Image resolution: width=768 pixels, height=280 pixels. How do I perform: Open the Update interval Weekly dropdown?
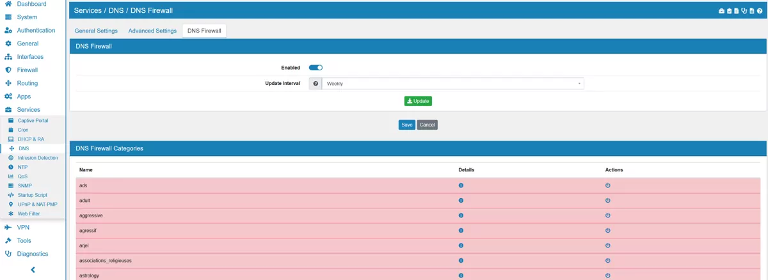coord(453,84)
